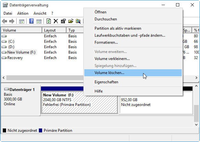The width and height of the screenshot is (200, 142).
Task: Click the vertical scrollbar thumb in disk pane
Action: click(196, 113)
